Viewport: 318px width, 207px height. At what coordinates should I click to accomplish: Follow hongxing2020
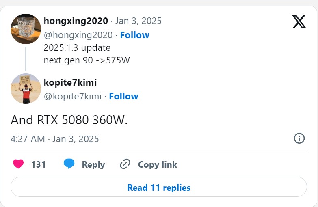pos(135,35)
